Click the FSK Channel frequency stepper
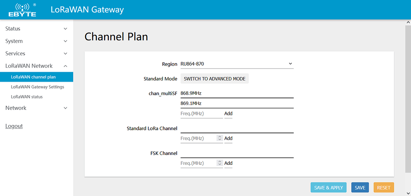 pyautogui.click(x=219, y=163)
